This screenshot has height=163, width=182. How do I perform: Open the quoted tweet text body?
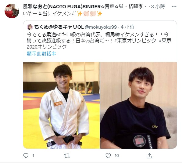99,41
